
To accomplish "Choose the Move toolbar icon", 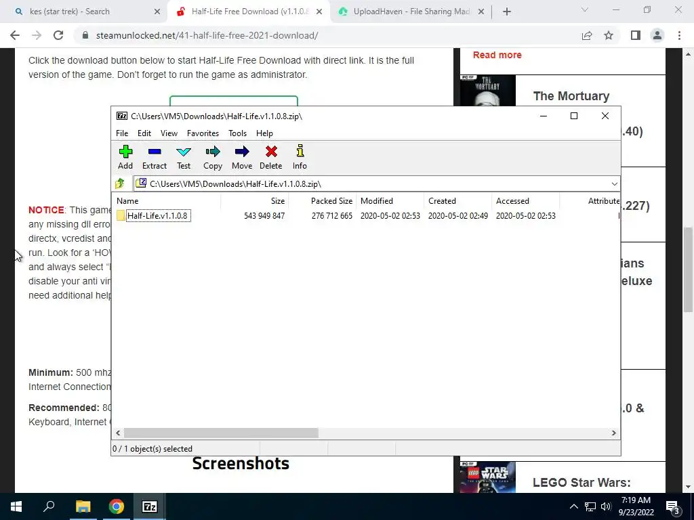I will tap(242, 157).
